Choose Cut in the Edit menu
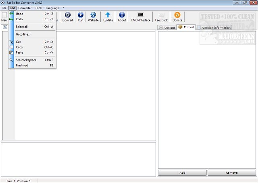Image resolution: width=258 pixels, height=183 pixels. [32, 42]
